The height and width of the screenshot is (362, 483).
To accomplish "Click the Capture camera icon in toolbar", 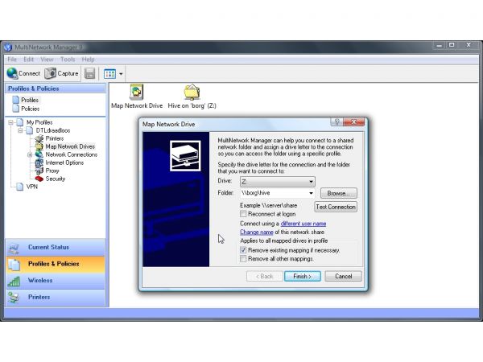I will click(x=50, y=73).
